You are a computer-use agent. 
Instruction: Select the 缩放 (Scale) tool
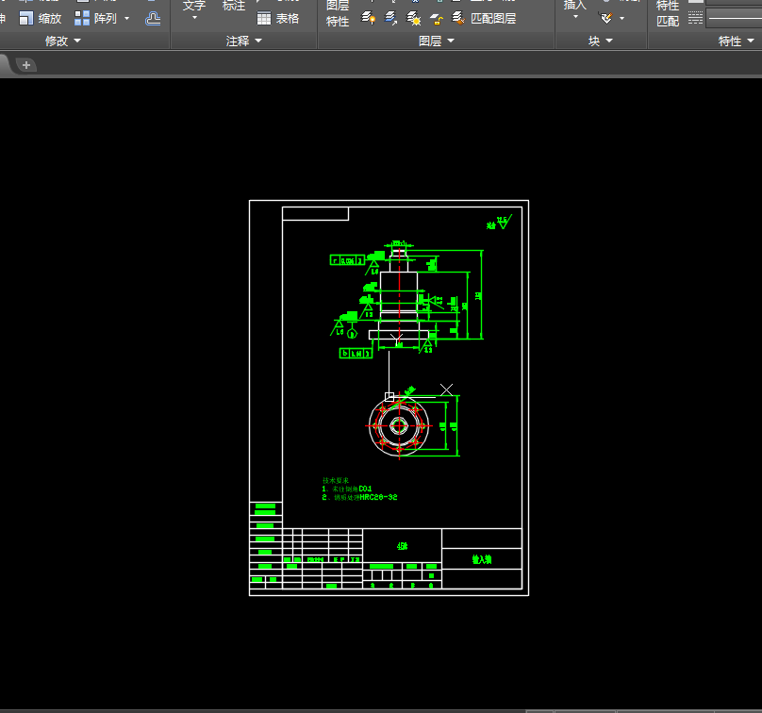pyautogui.click(x=40, y=19)
